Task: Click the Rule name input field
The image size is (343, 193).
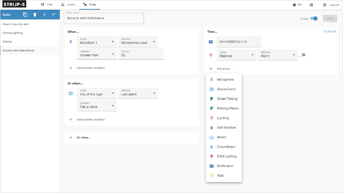Action: (x=104, y=18)
